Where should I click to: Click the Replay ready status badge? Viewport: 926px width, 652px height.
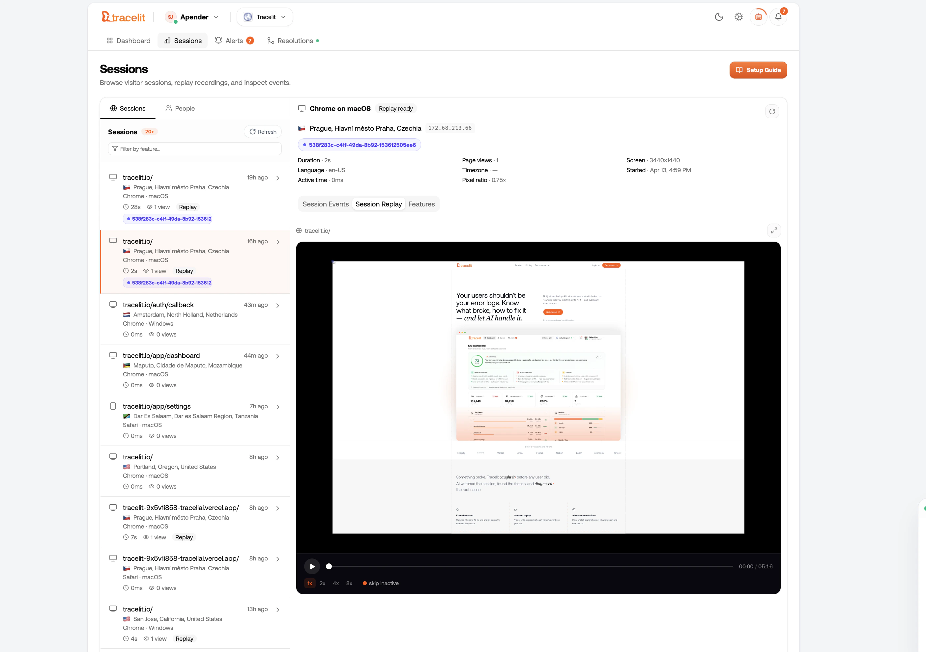[396, 109]
